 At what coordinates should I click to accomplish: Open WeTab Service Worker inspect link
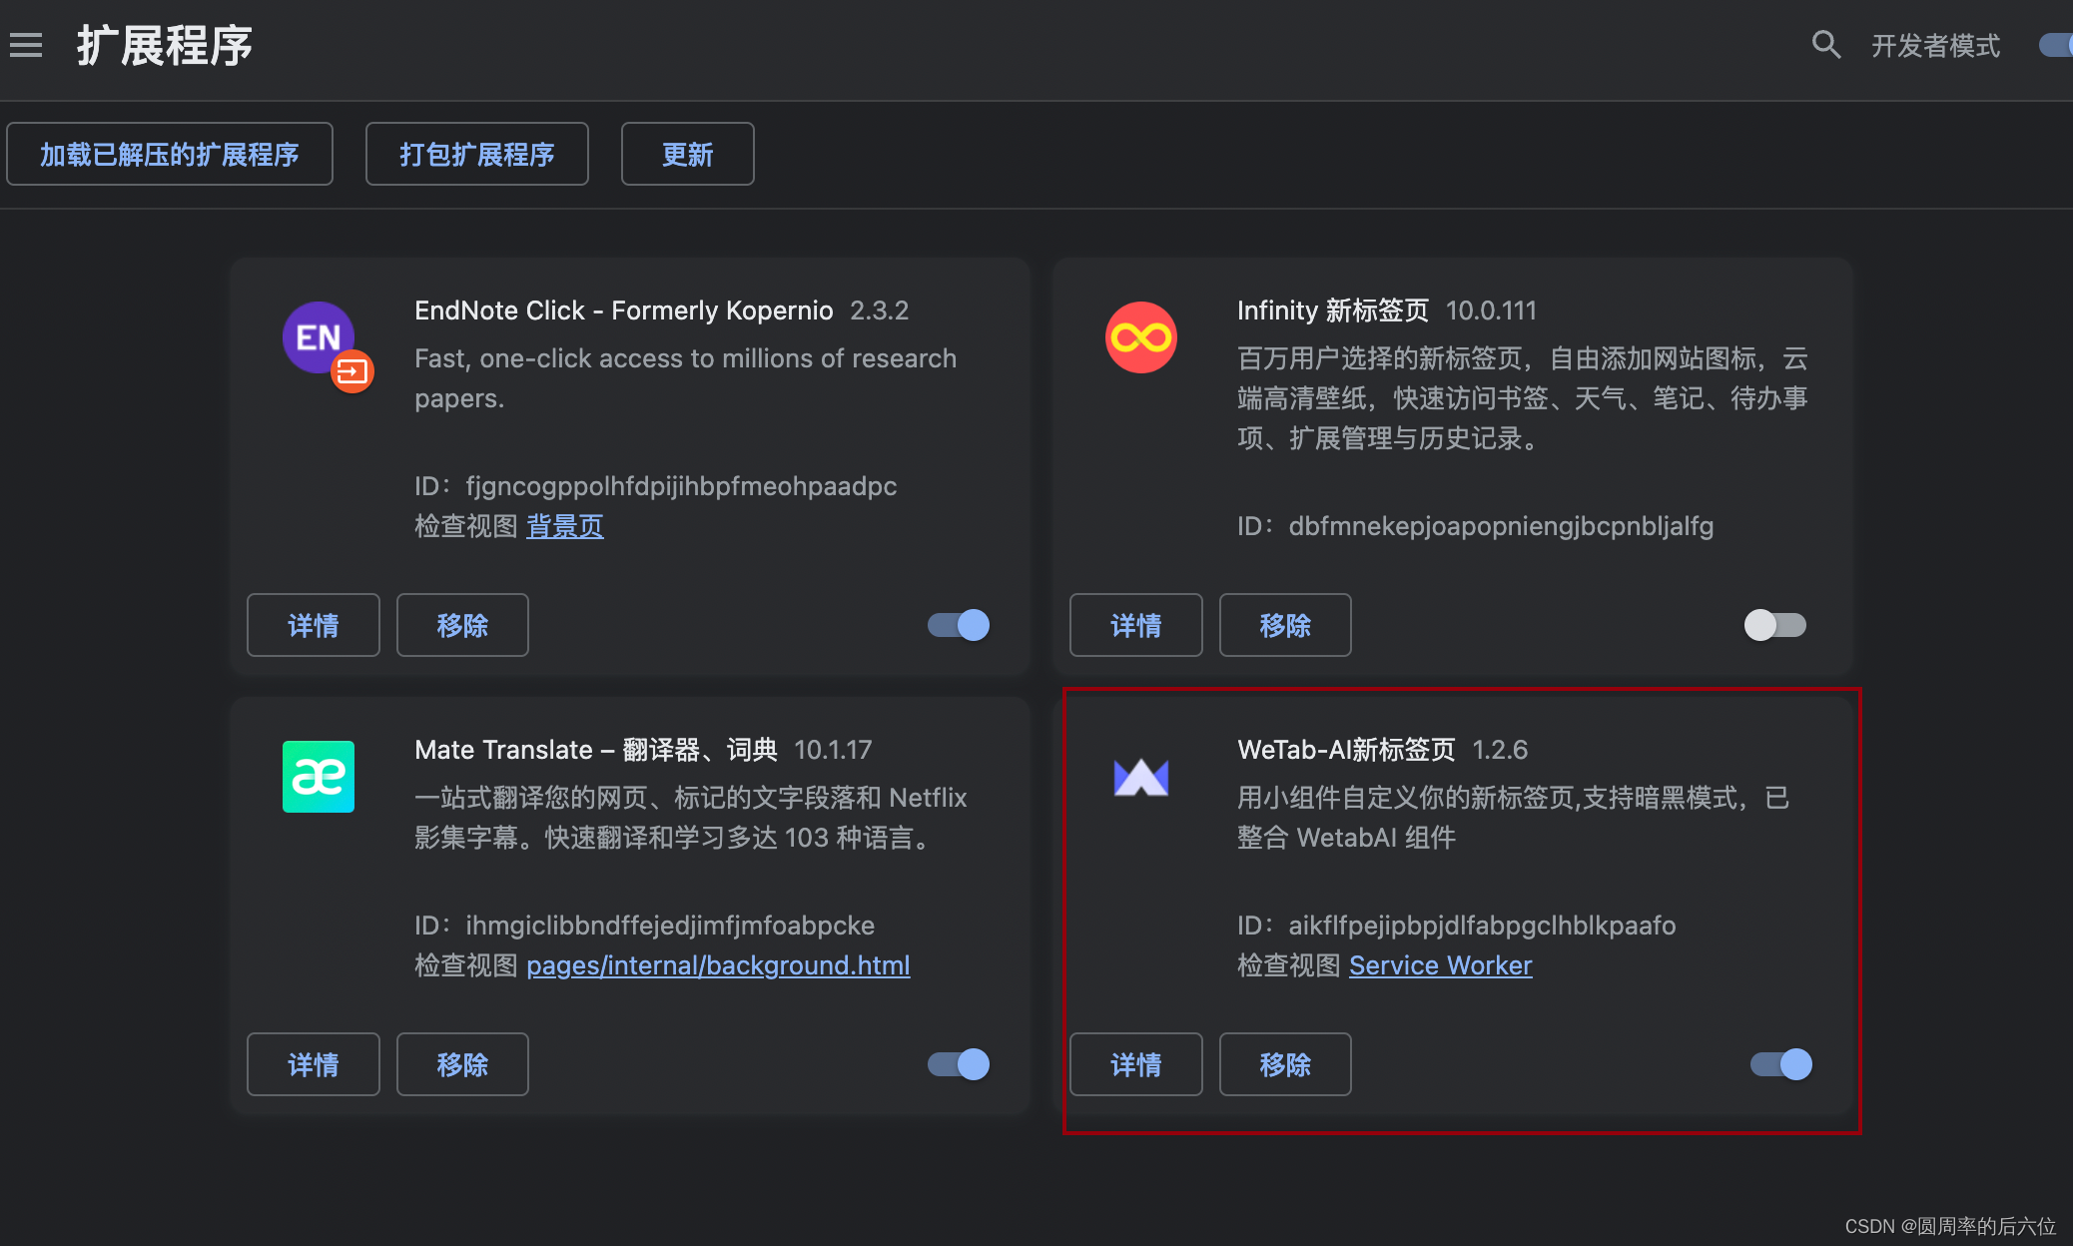(x=1440, y=965)
